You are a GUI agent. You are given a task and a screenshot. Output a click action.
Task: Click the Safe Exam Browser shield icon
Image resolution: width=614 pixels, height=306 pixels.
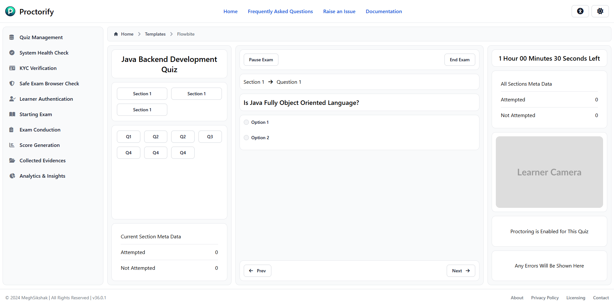(x=12, y=83)
